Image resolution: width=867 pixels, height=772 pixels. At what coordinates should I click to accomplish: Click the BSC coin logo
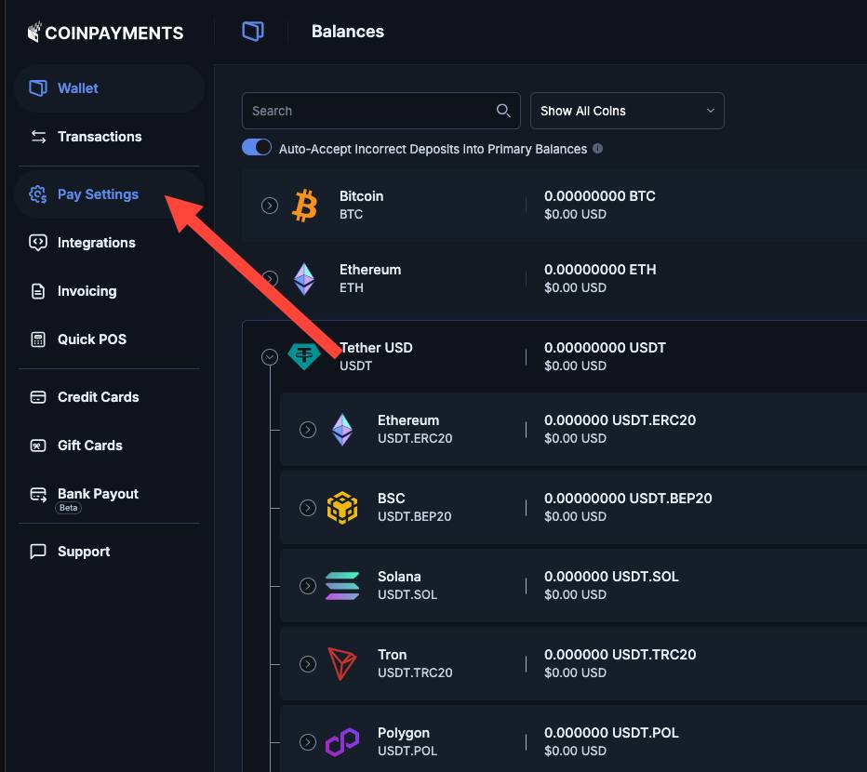point(342,508)
